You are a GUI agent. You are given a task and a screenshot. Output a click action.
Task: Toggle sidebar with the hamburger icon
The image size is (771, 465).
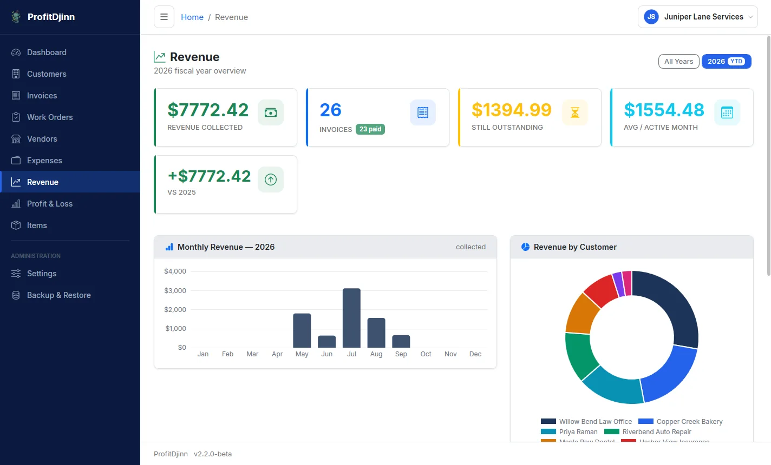pos(164,17)
